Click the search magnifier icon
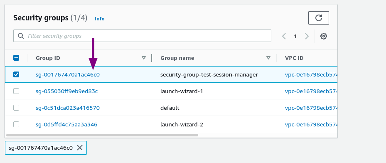This screenshot has width=386, height=163. click(21, 36)
